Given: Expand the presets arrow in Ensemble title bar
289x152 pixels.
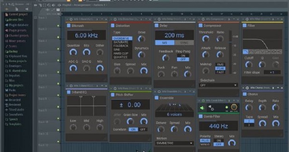Looking at the screenshot, I should click(x=185, y=92).
